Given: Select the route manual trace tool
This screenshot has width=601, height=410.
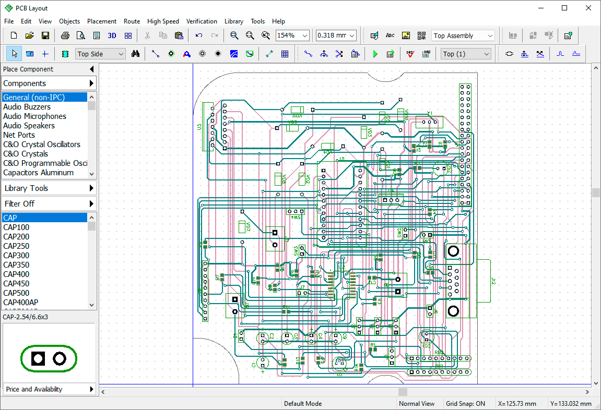Looking at the screenshot, I should [x=308, y=54].
